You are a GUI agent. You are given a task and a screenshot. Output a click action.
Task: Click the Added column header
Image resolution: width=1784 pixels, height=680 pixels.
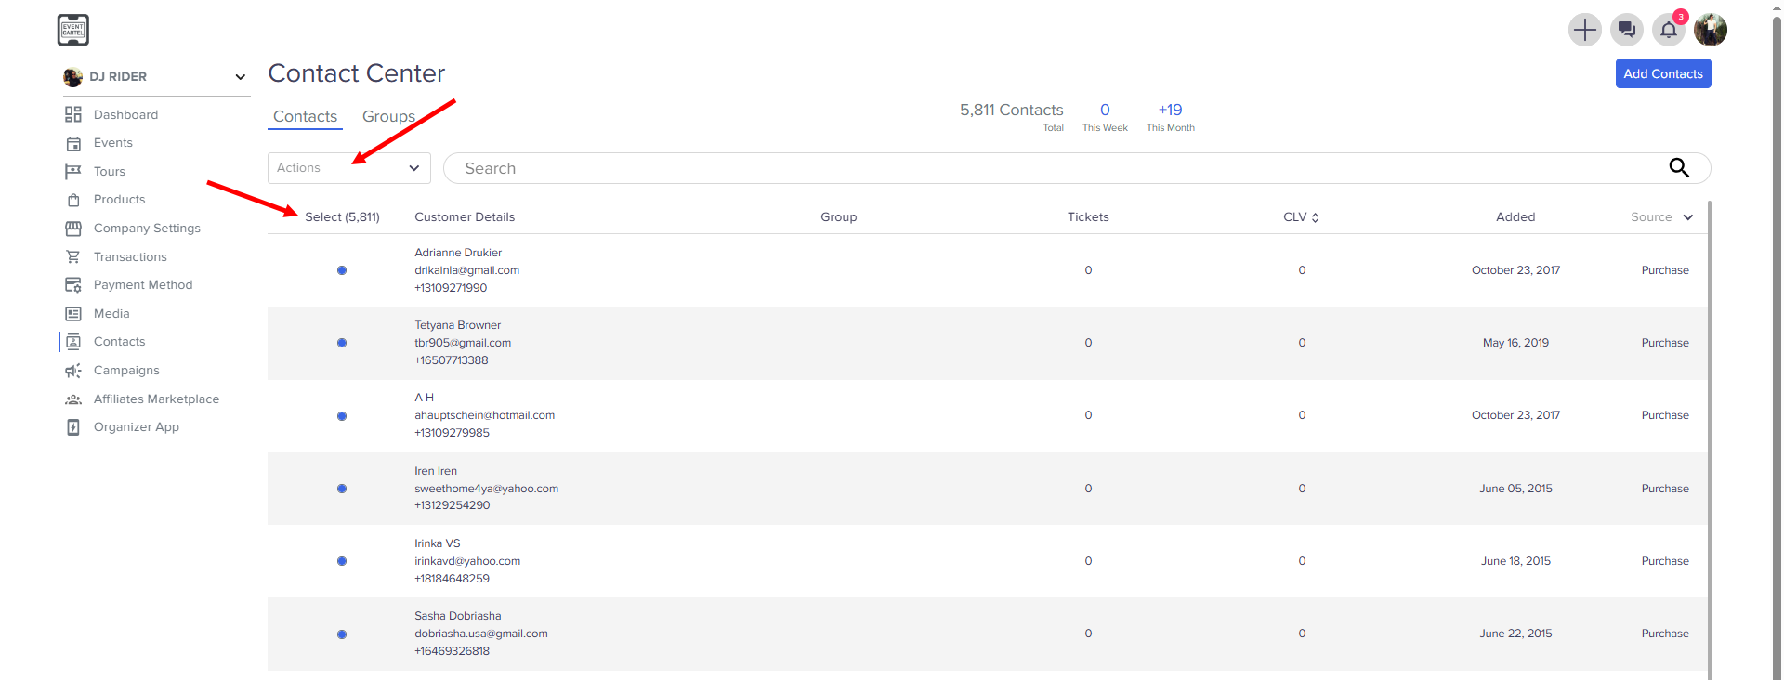1515,217
